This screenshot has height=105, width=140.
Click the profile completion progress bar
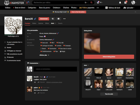tap(13, 35)
